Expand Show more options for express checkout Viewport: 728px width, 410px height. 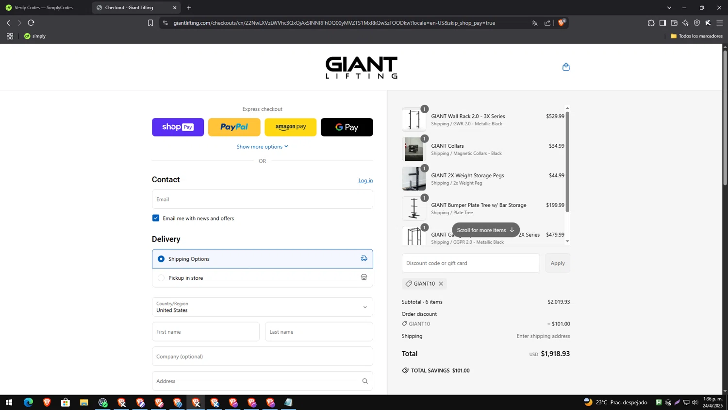[262, 147]
